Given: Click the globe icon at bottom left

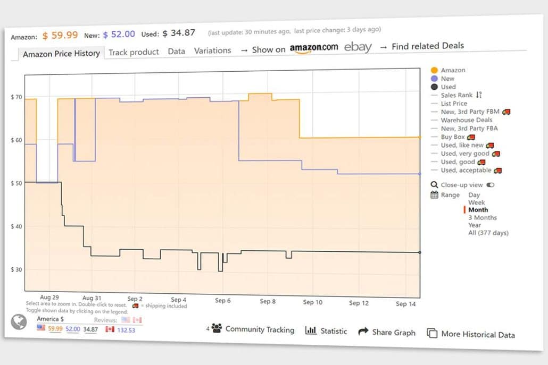Looking at the screenshot, I should [x=19, y=322].
